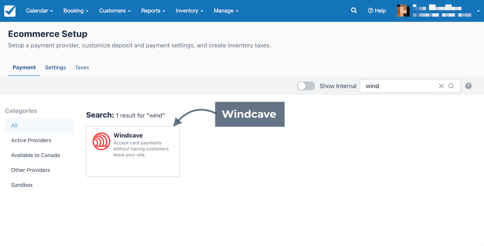
Task: Open the question mark help icon beside search
Action: [x=469, y=86]
